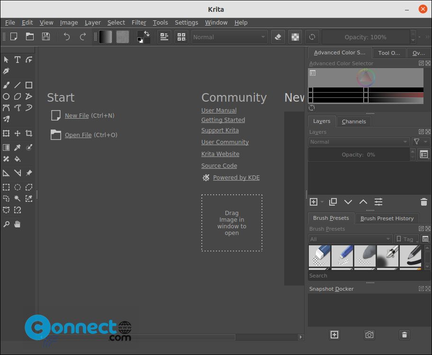Screen dimensions: 432x355
Task: Select the Reference Images pin tool
Action: [x=28, y=173]
